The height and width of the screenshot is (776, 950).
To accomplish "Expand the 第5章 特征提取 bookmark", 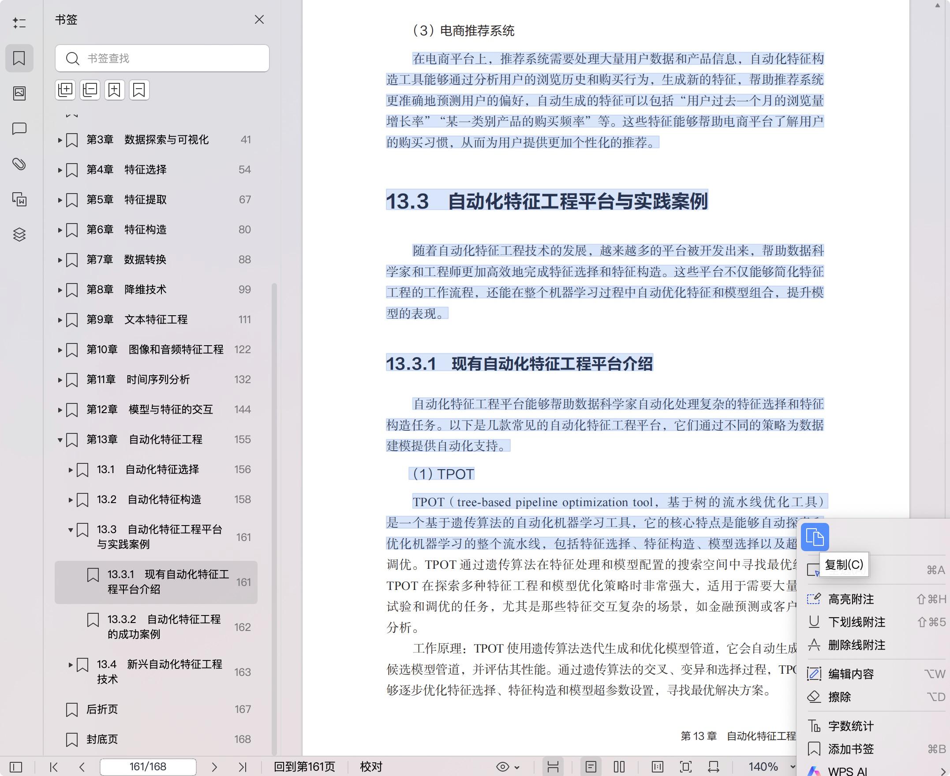I will point(60,200).
